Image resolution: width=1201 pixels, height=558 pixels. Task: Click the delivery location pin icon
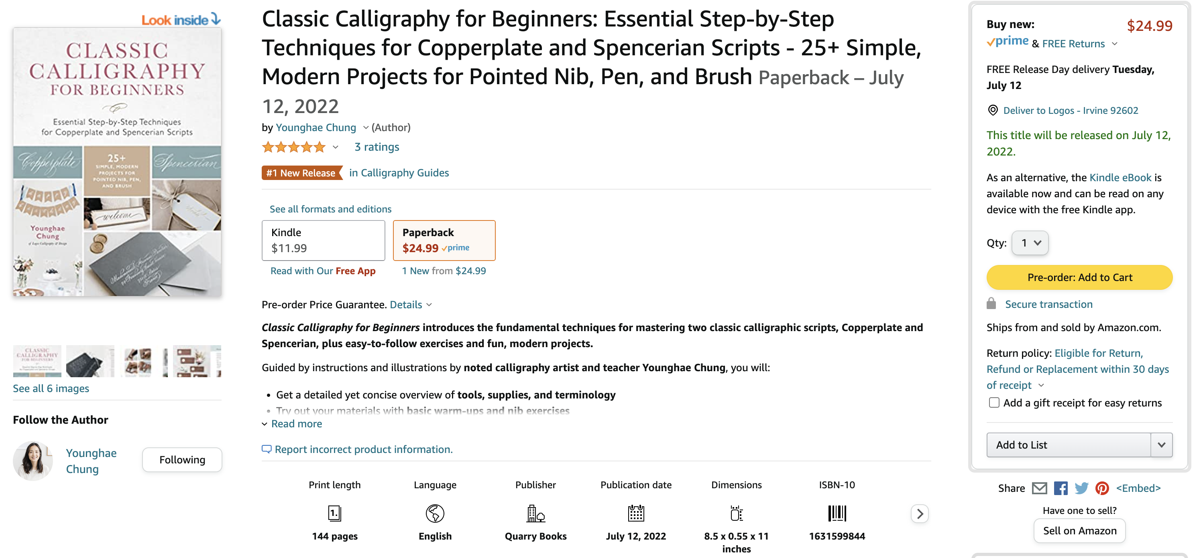993,110
